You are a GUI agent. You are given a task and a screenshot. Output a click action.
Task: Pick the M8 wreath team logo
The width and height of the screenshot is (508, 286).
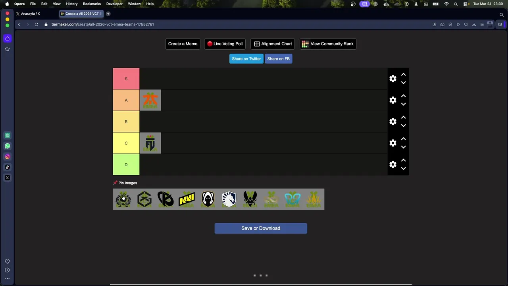123,199
